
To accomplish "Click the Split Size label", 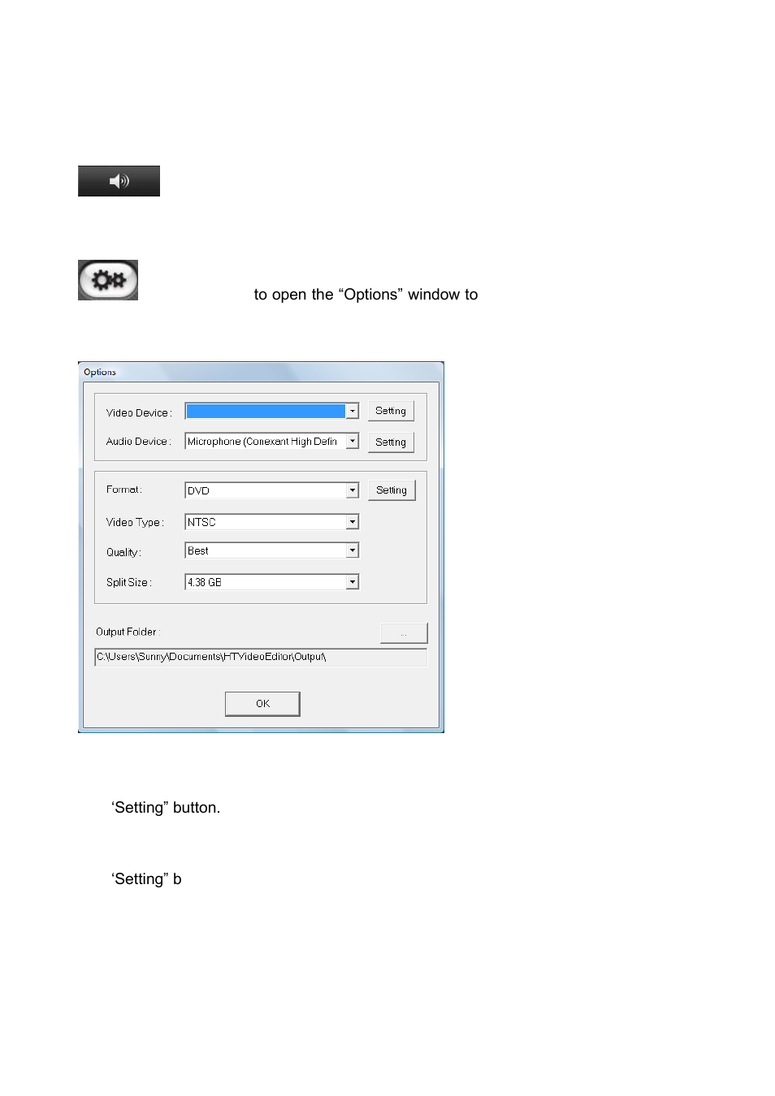I will pyautogui.click(x=128, y=582).
